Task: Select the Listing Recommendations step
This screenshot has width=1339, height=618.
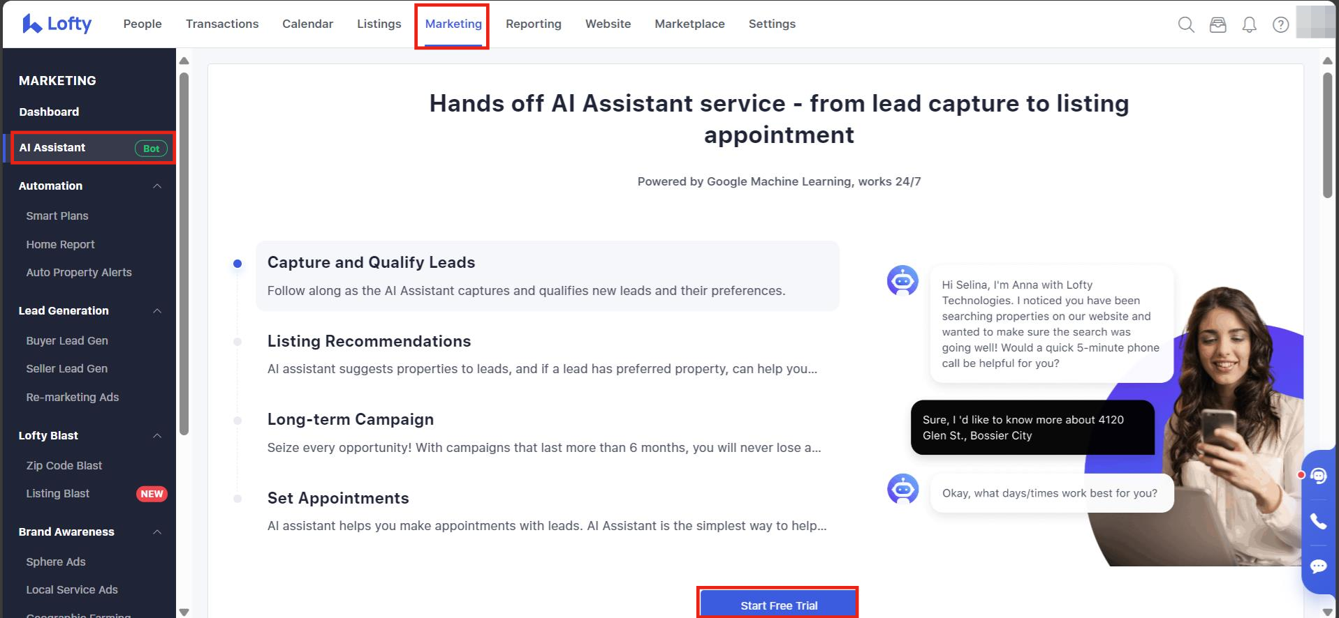Action: 548,354
